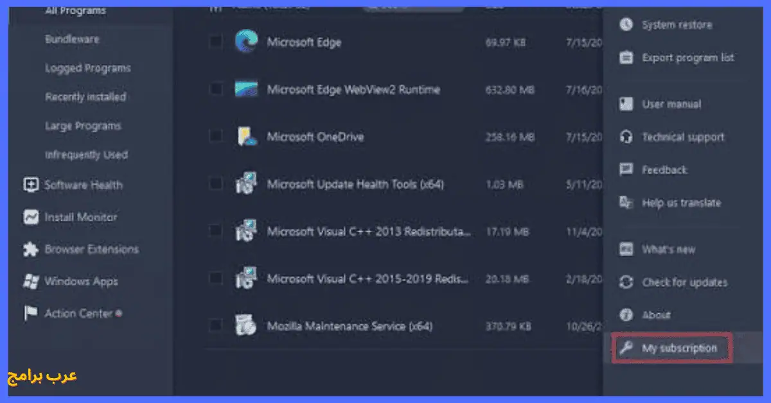Click the Export program list clipboard icon
The height and width of the screenshot is (403, 771).
pyautogui.click(x=626, y=58)
